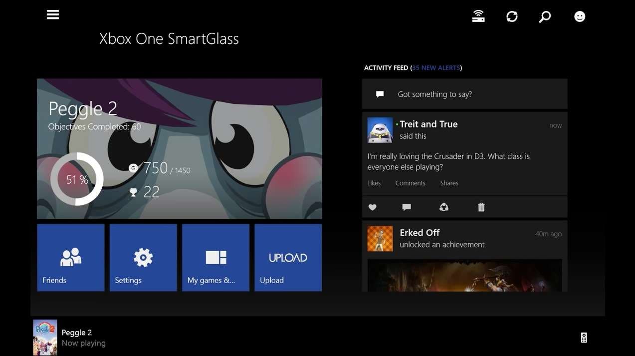
Task: Click the speech bubble beside Got something to say
Action: click(x=380, y=94)
